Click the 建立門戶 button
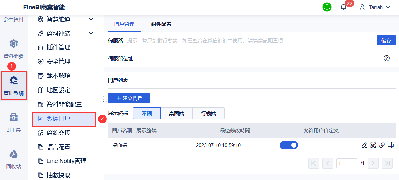The height and width of the screenshot is (180, 399). (129, 98)
